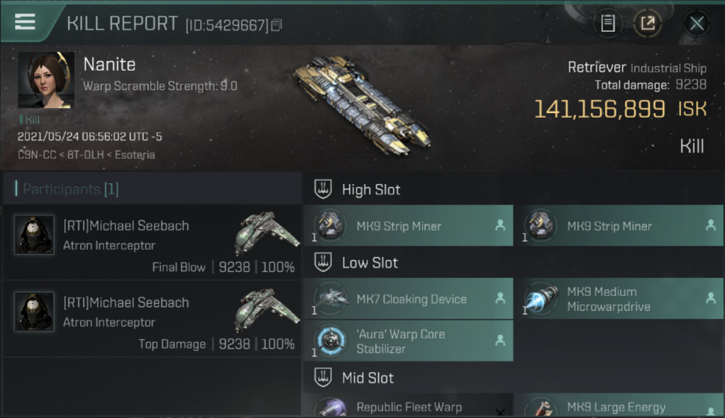Select Nanite's character portrait
Screen dimensions: 725x418
(46, 80)
